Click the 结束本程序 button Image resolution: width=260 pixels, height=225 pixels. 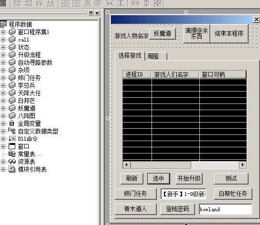[229, 33]
